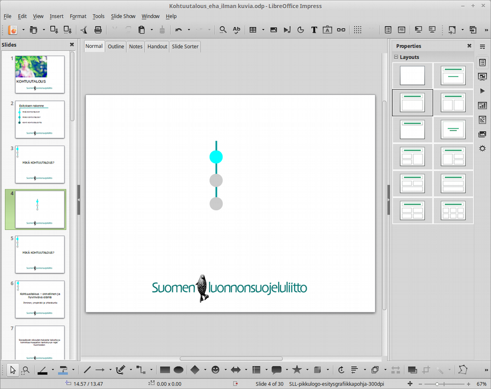Open the Format menu

[78, 16]
